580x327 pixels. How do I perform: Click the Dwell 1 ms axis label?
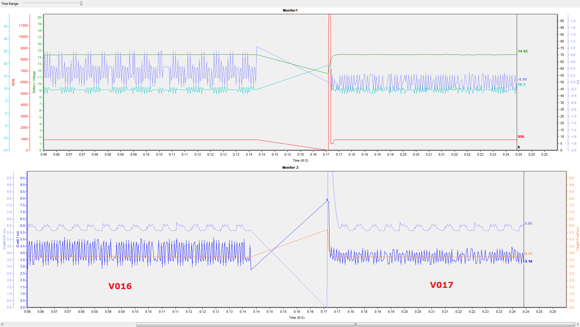18,239
